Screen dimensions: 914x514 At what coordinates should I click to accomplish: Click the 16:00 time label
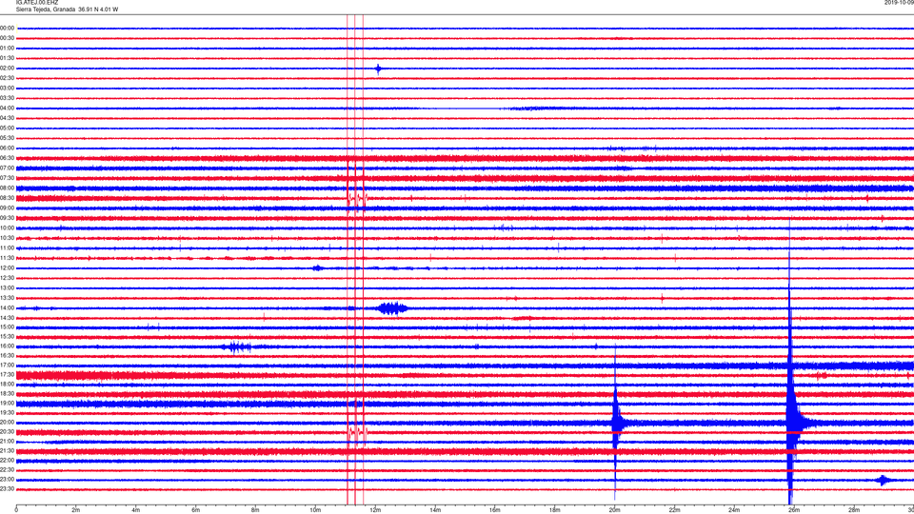coord(8,346)
